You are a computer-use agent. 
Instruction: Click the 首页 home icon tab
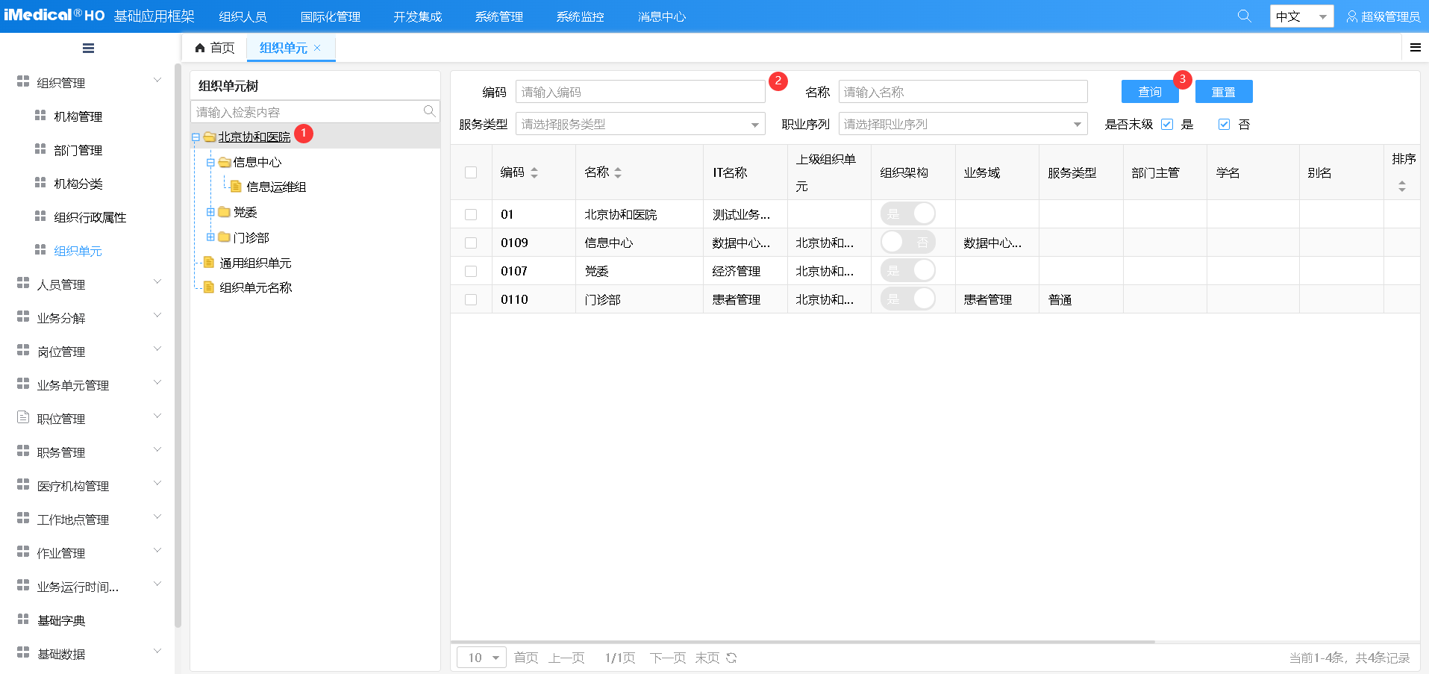coord(215,48)
